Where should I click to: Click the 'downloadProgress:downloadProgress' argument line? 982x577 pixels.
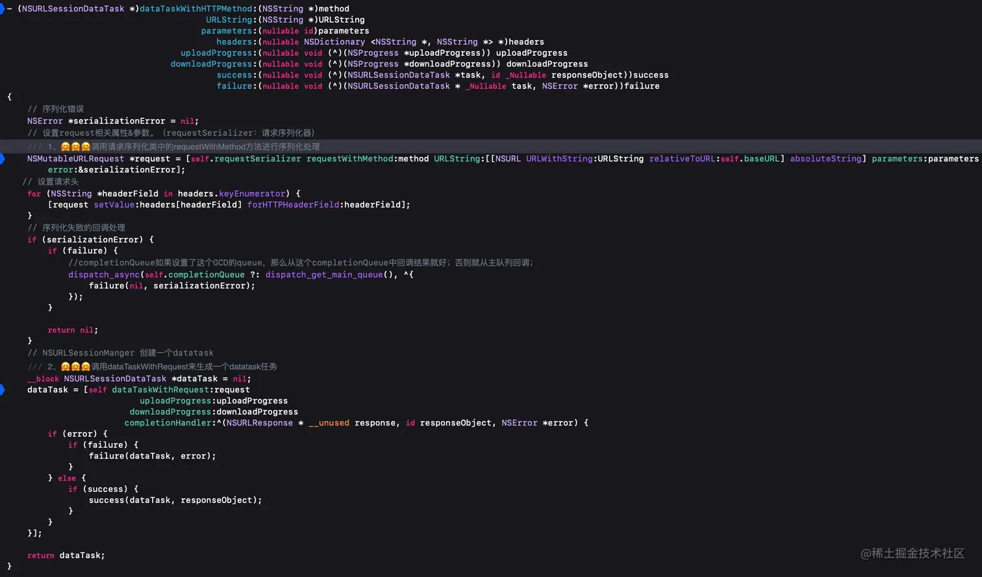click(x=214, y=412)
